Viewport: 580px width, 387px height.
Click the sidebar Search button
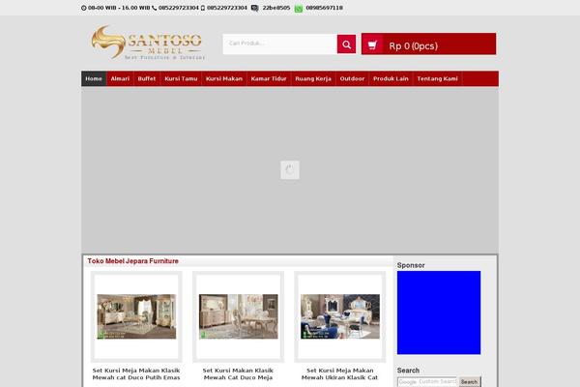[x=470, y=382]
